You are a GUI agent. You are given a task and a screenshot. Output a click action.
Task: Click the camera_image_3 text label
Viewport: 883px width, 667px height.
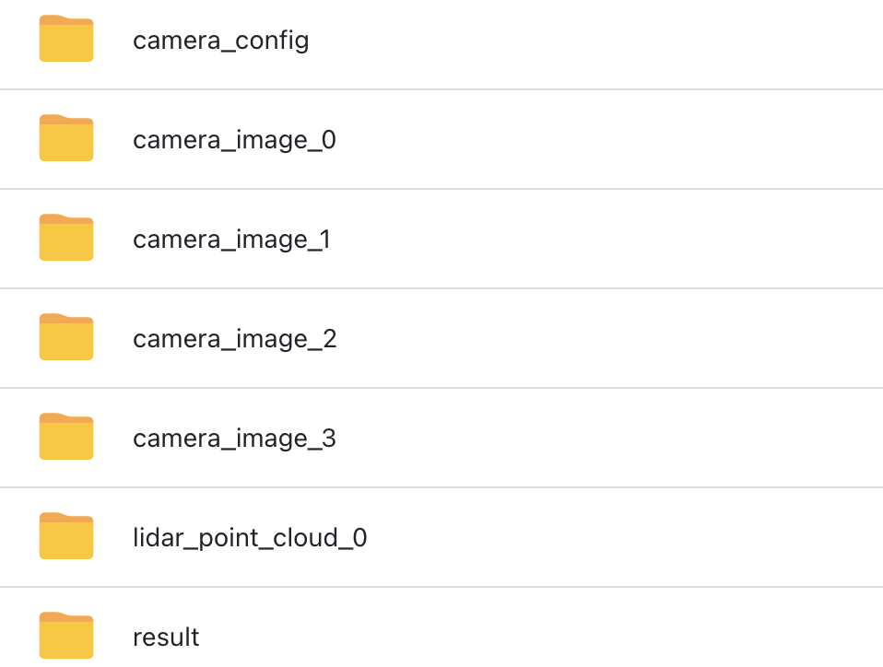(234, 439)
